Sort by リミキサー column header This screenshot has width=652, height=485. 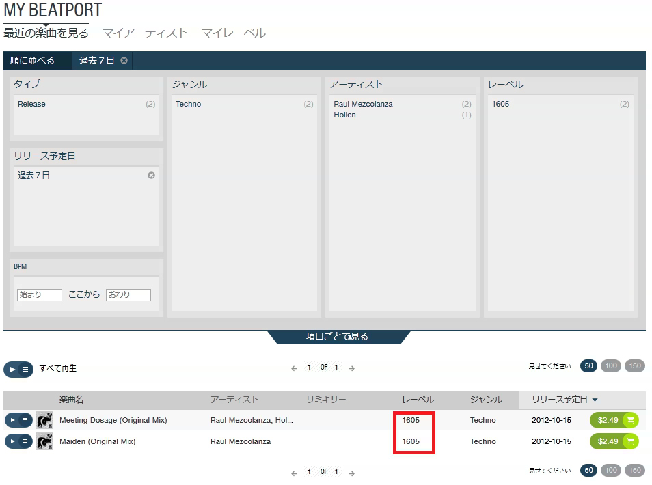coord(326,400)
